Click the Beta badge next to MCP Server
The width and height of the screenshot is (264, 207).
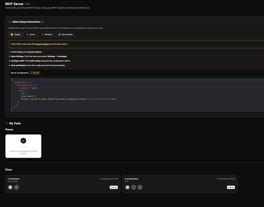pos(28,4)
